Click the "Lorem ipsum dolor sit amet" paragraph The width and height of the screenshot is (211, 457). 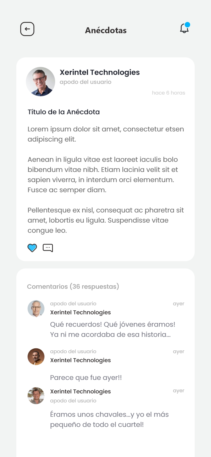pos(106,134)
